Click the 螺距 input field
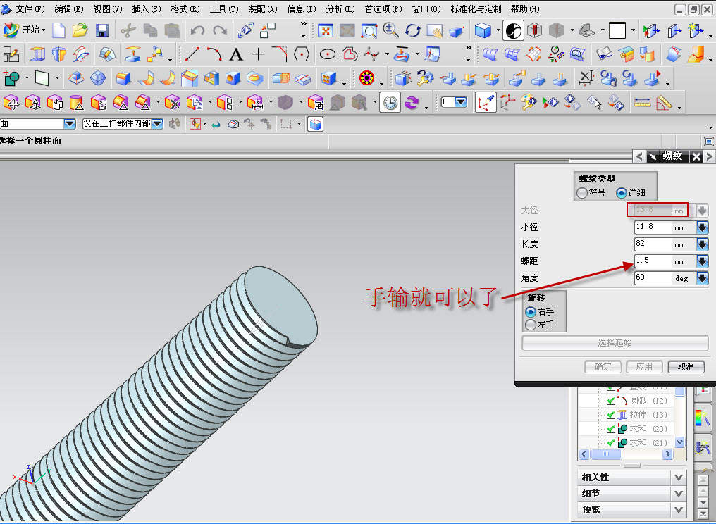The width and height of the screenshot is (716, 524). (x=665, y=261)
